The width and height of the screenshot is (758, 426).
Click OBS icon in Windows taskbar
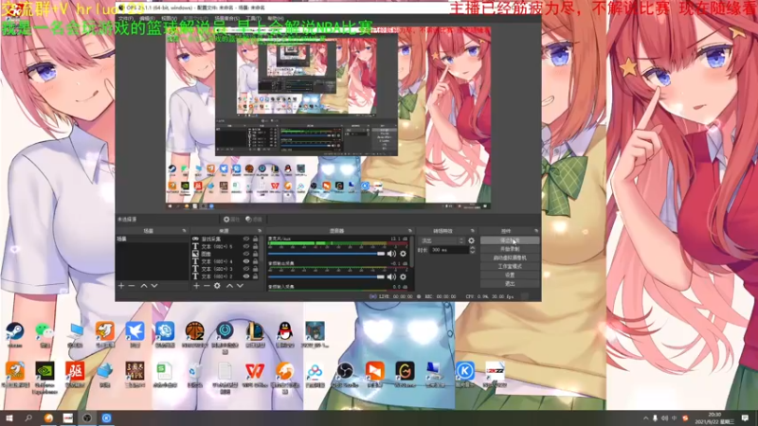[x=87, y=417]
